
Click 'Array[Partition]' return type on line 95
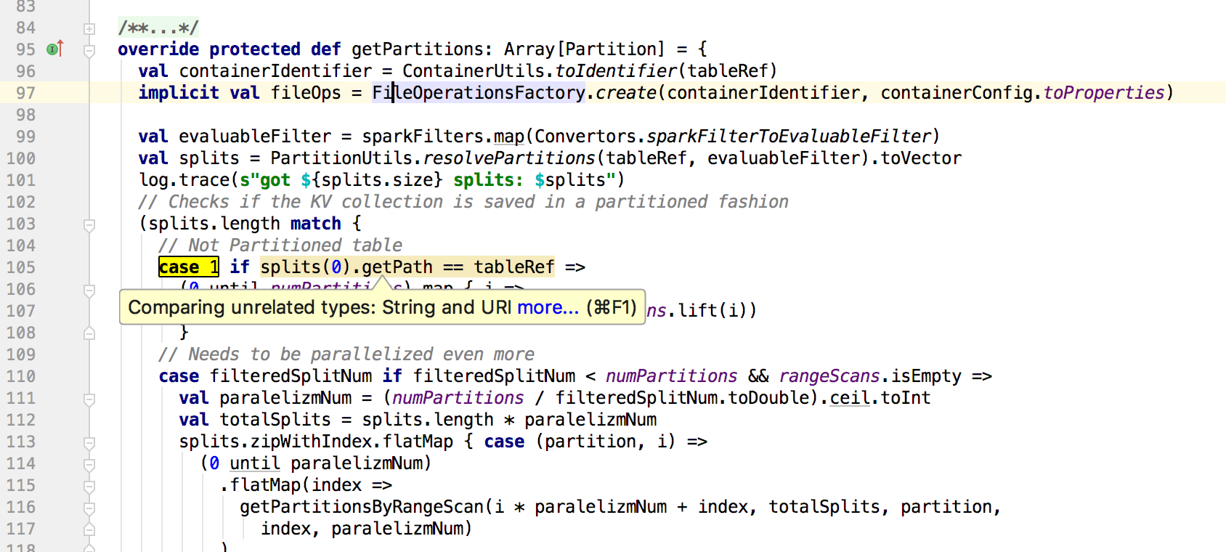click(585, 49)
